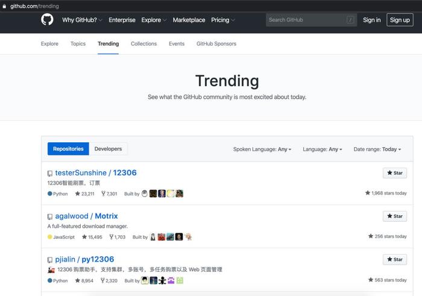This screenshot has width=422, height=296.
Task: Open forks count 7,301 for 12306
Action: click(109, 194)
